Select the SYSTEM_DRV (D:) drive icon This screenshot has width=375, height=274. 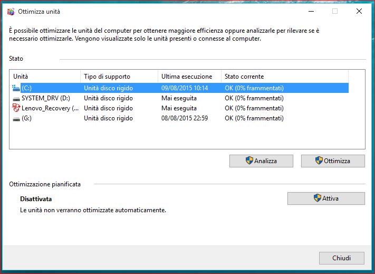click(x=16, y=98)
